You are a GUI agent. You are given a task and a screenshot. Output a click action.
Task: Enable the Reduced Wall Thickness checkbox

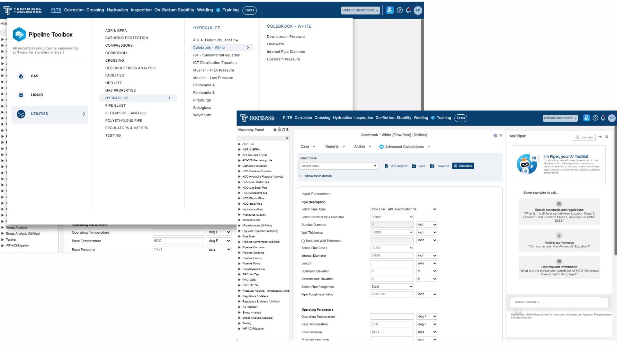pos(303,241)
